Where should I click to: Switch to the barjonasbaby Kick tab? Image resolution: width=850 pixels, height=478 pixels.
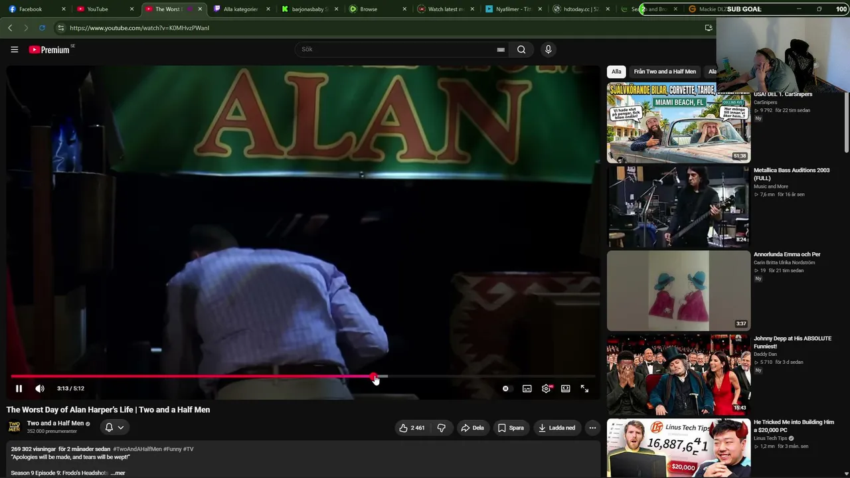(x=310, y=9)
